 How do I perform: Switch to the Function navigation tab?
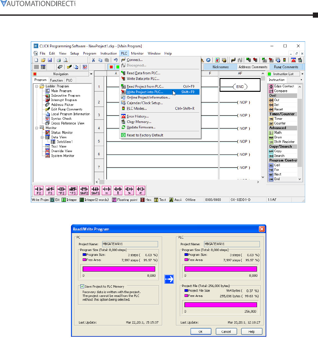56,80
